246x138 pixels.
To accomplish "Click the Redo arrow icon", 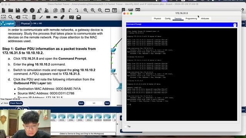I will tap(77, 10).
